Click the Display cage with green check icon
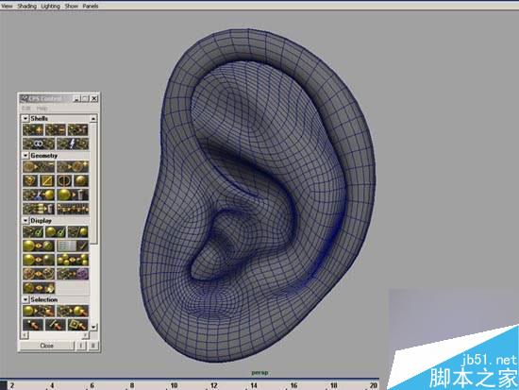The image size is (519, 390). (x=33, y=231)
